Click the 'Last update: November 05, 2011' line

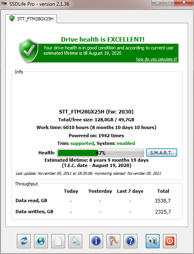coord(88,174)
